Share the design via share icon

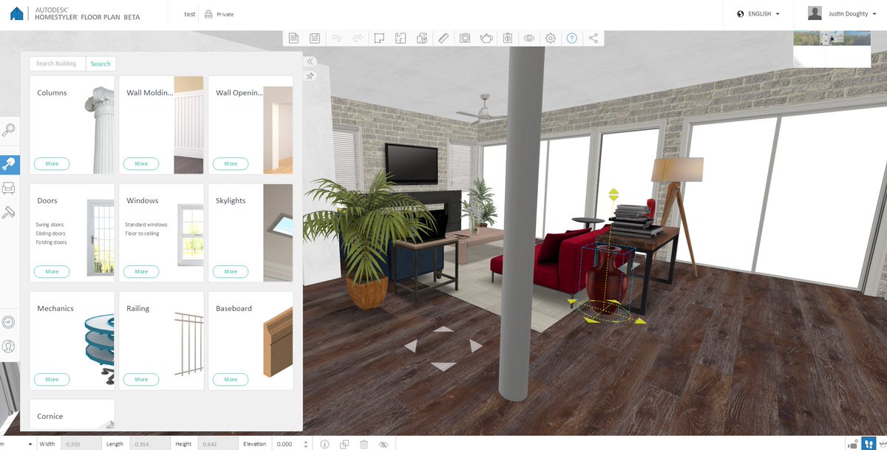[x=594, y=38]
